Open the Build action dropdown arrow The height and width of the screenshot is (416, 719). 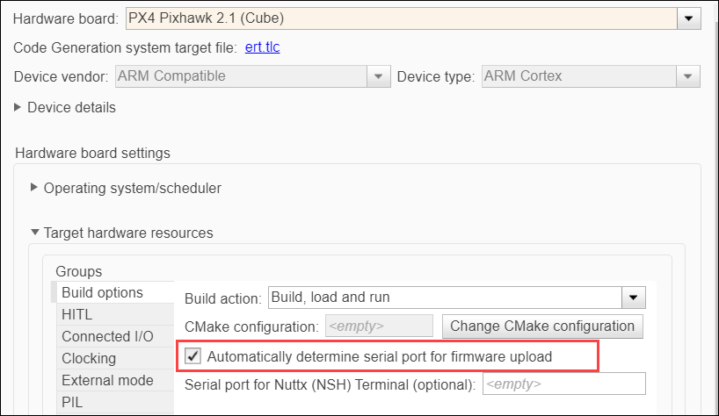point(634,298)
